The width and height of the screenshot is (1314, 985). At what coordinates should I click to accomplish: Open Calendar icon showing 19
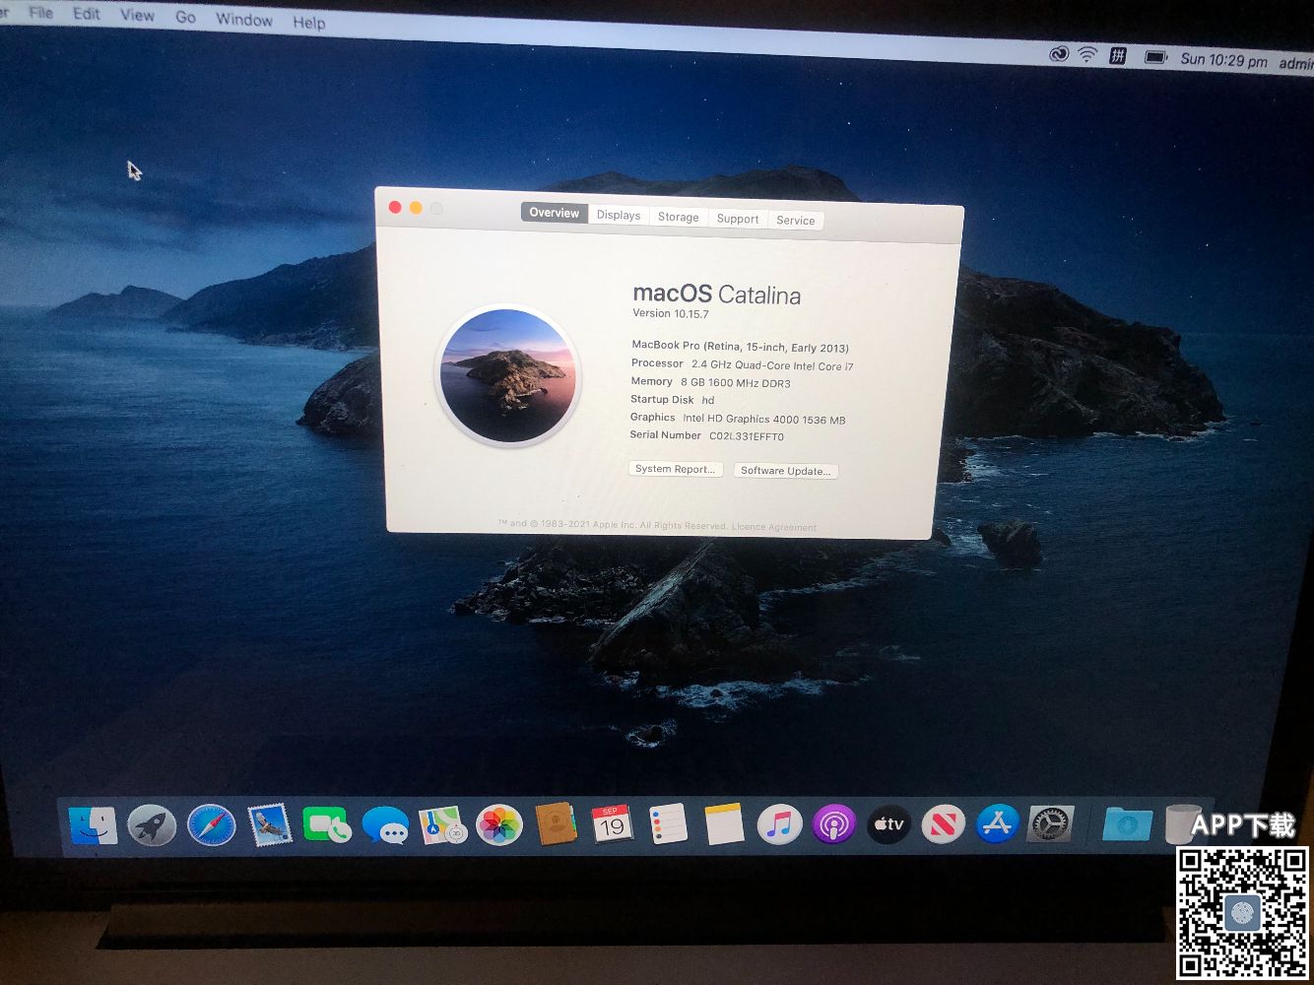[x=612, y=824]
